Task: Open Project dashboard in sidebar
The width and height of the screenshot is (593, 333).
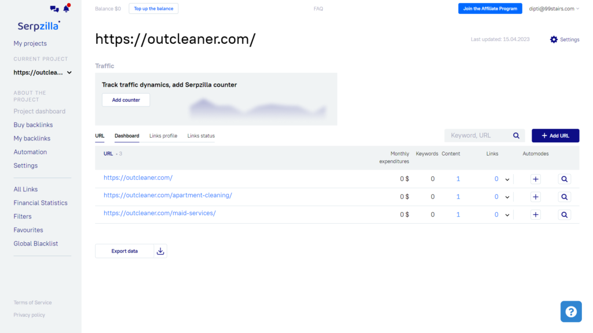Action: [39, 112]
